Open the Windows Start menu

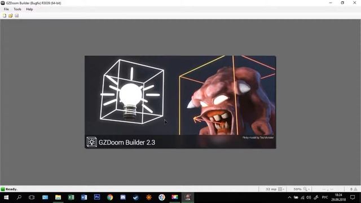tap(6, 197)
